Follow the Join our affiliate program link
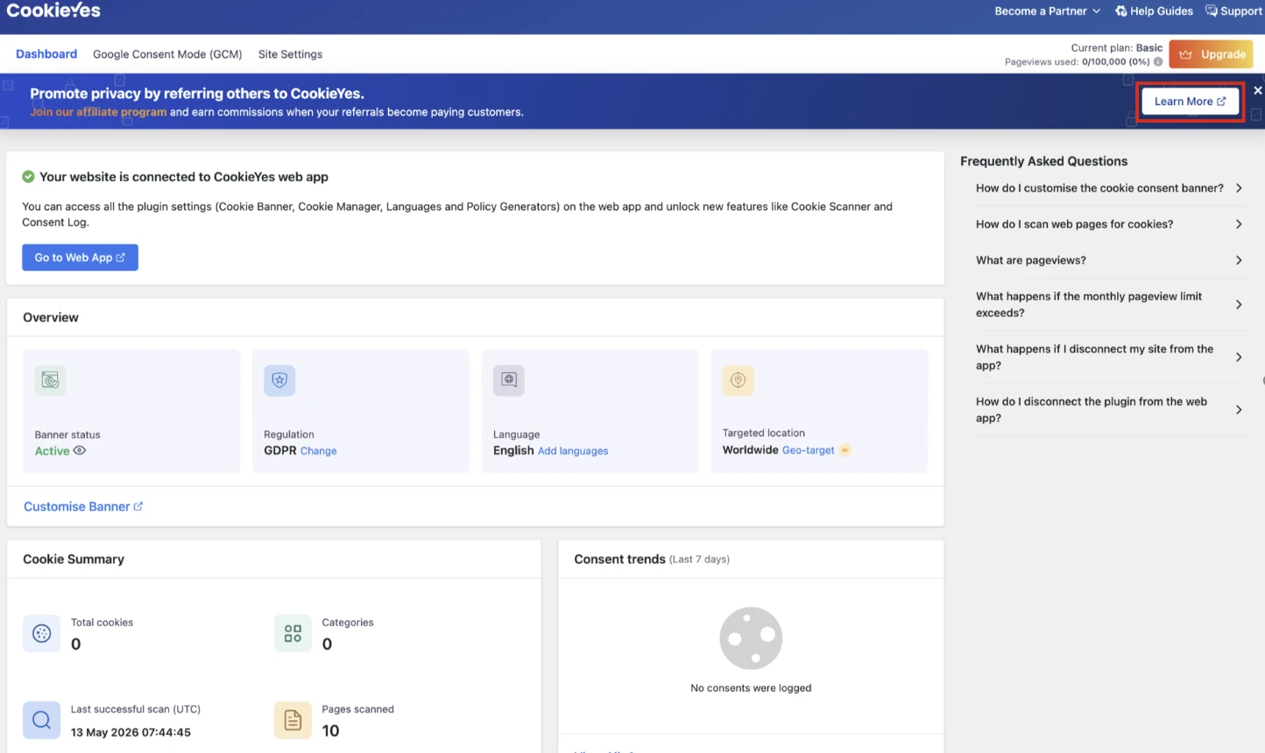This screenshot has width=1265, height=753. (98, 112)
